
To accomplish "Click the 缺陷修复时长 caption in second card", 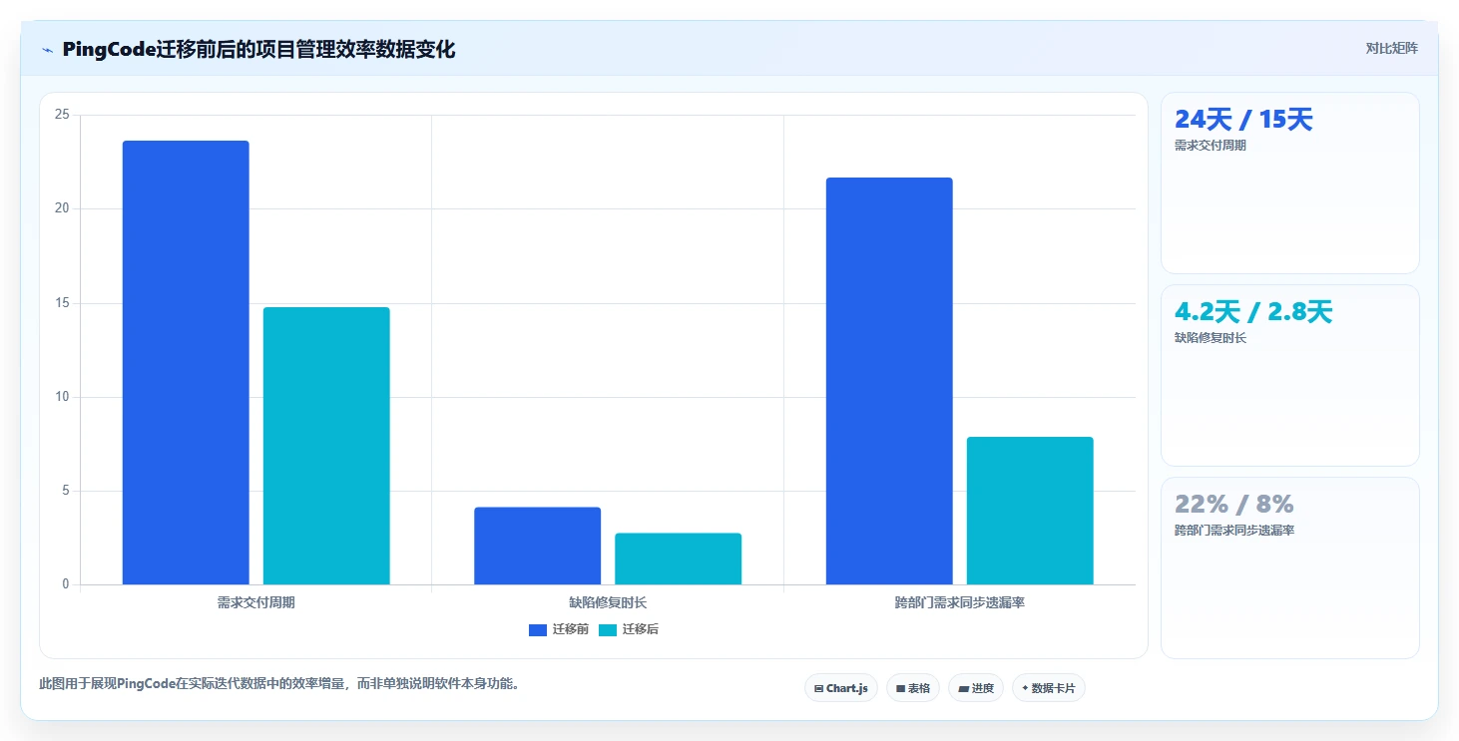I will point(1211,338).
